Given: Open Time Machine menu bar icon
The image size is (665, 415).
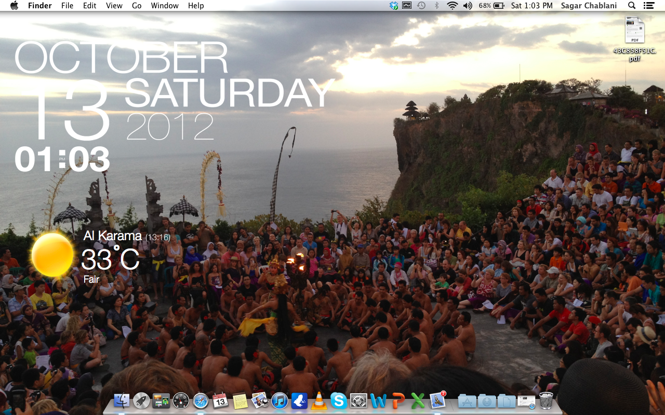Looking at the screenshot, I should click(421, 6).
